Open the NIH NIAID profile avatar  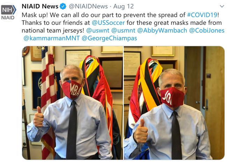[9, 12]
